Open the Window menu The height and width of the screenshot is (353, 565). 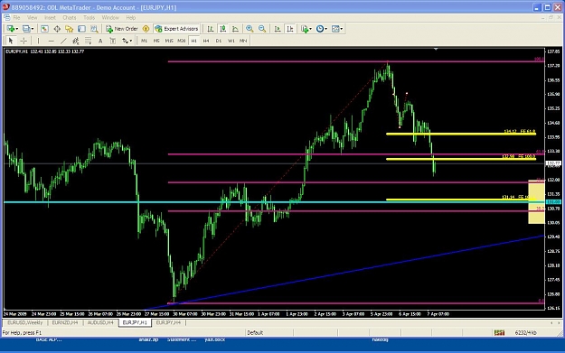pos(110,17)
